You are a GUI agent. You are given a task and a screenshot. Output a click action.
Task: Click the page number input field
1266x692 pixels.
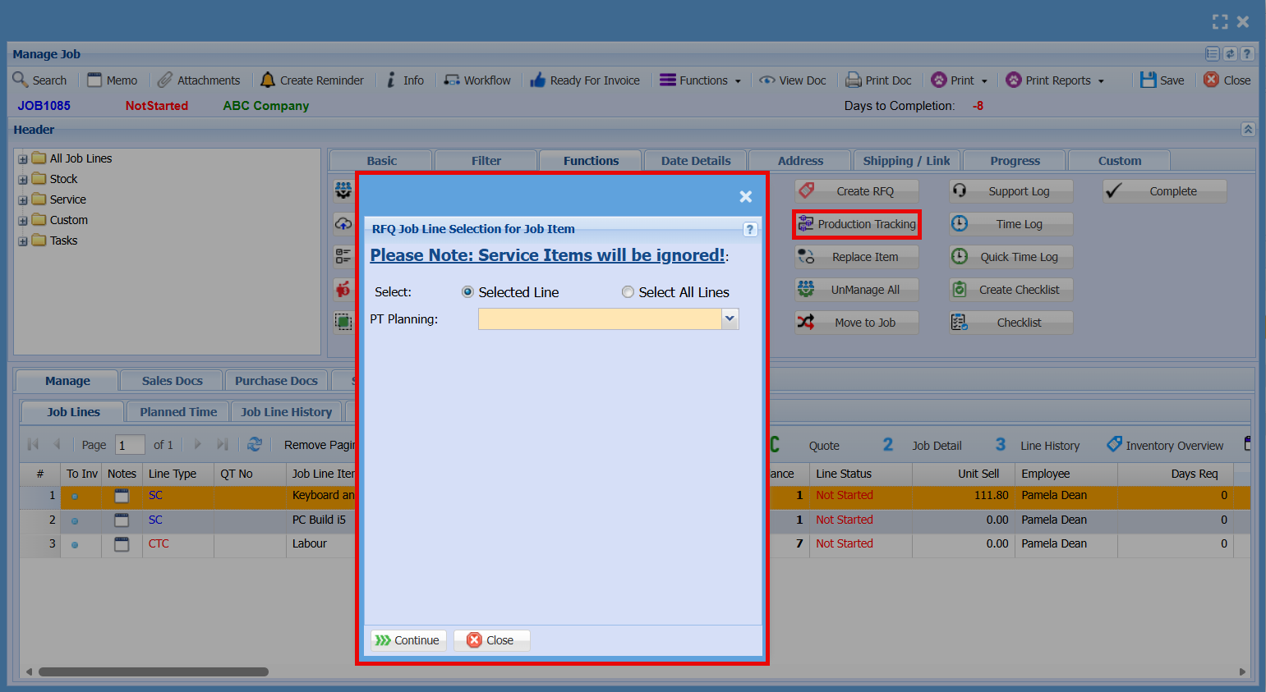[130, 445]
